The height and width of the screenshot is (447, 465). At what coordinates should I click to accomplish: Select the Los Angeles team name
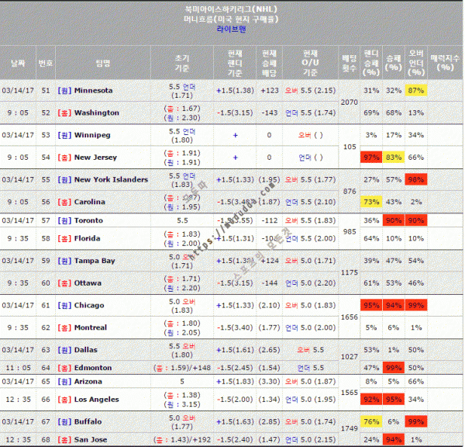(x=96, y=399)
